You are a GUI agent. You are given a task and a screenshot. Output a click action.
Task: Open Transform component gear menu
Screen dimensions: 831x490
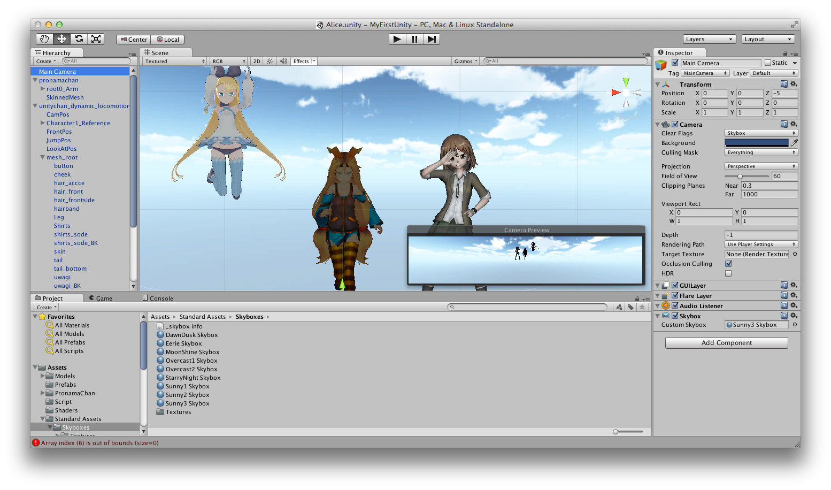coord(794,84)
